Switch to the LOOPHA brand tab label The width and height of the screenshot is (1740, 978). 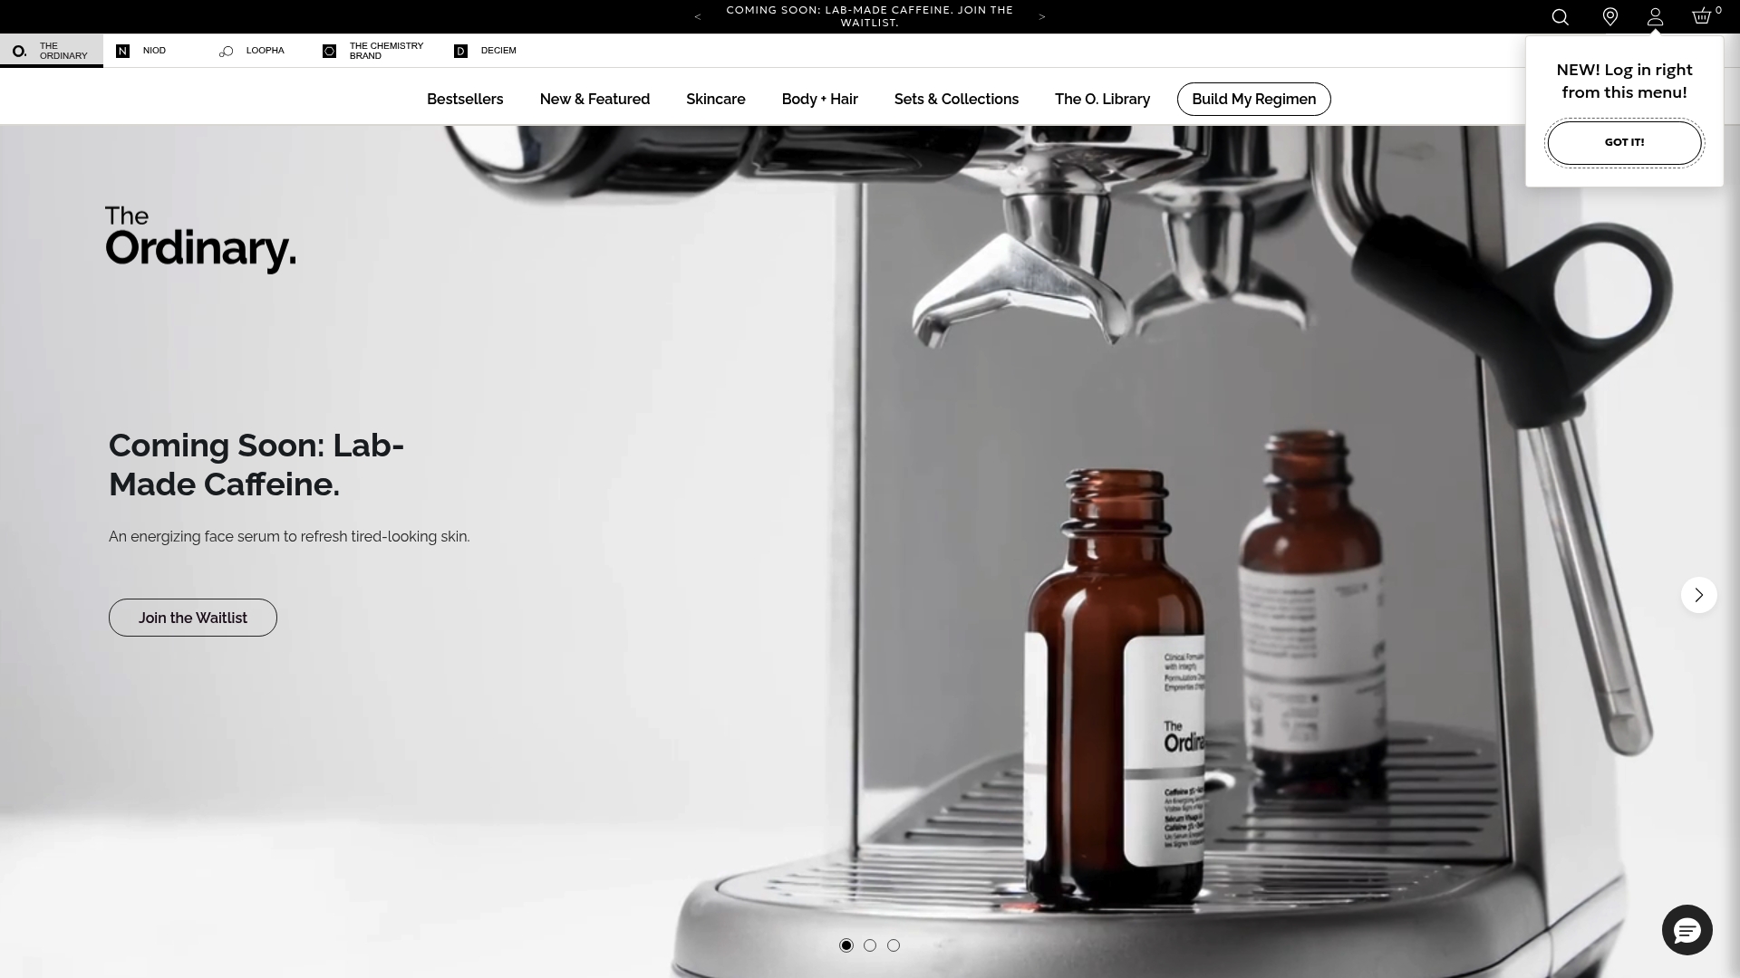pos(266,51)
